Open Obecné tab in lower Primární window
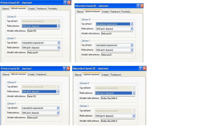The height and width of the screenshot is (129, 202). pyautogui.click(x=6, y=74)
